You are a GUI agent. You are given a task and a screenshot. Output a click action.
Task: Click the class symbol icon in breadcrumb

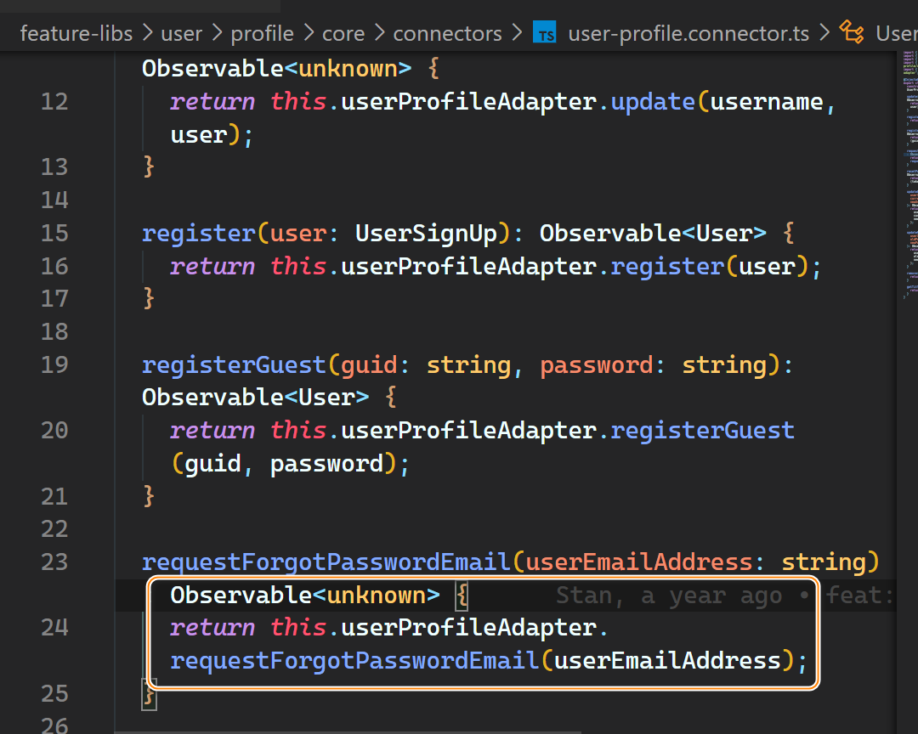(x=851, y=32)
